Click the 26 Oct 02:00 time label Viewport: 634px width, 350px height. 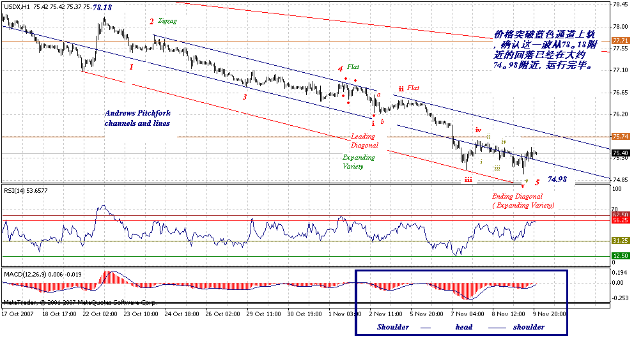(222, 314)
